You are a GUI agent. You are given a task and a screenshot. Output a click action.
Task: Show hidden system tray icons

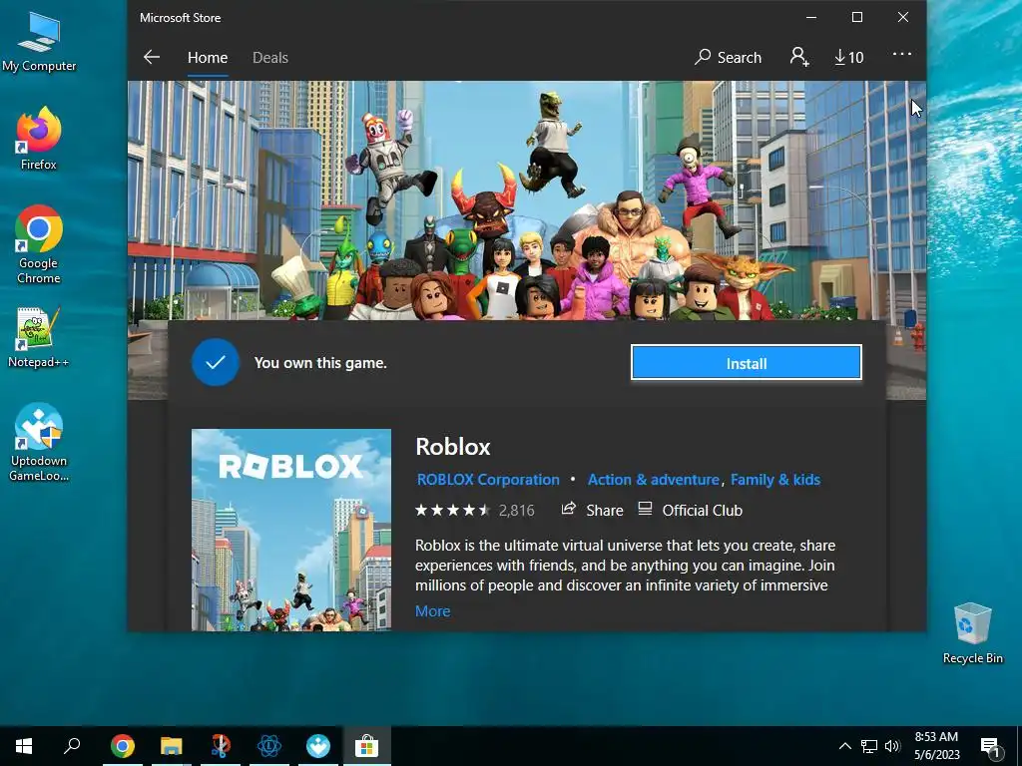[844, 746]
